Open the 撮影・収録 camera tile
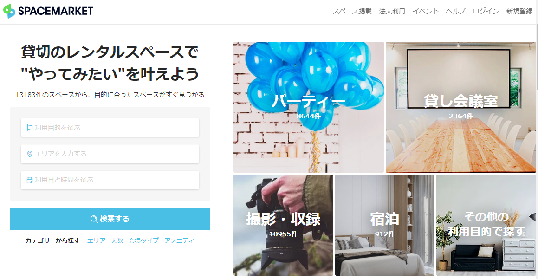The width and height of the screenshot is (538, 279). click(283, 225)
